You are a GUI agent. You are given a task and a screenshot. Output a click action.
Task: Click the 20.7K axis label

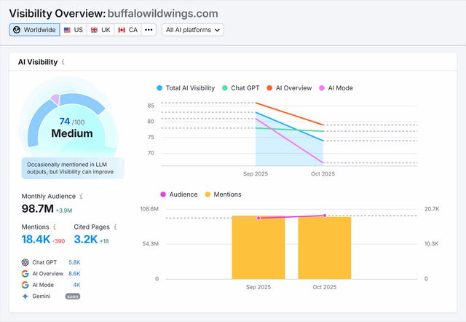point(432,209)
